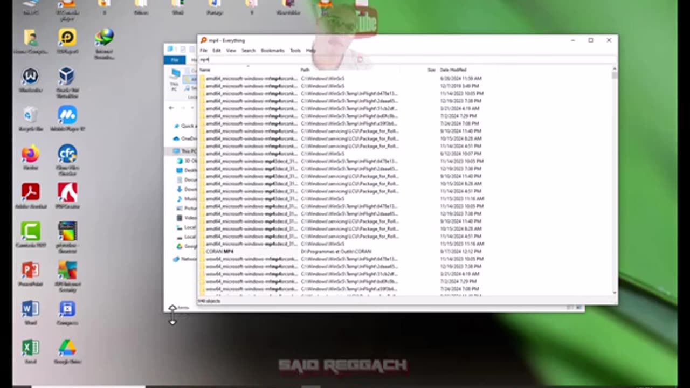The width and height of the screenshot is (690, 388).
Task: Select 3D Objects in Explorer's sidebar
Action: coord(187,161)
